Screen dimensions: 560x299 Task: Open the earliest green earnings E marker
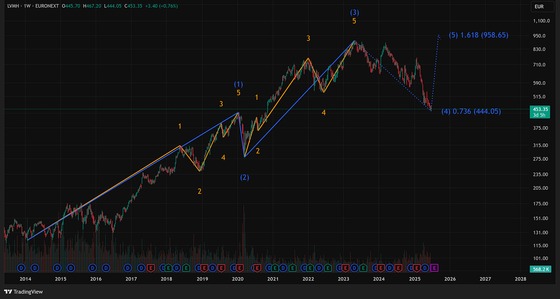click(x=168, y=268)
